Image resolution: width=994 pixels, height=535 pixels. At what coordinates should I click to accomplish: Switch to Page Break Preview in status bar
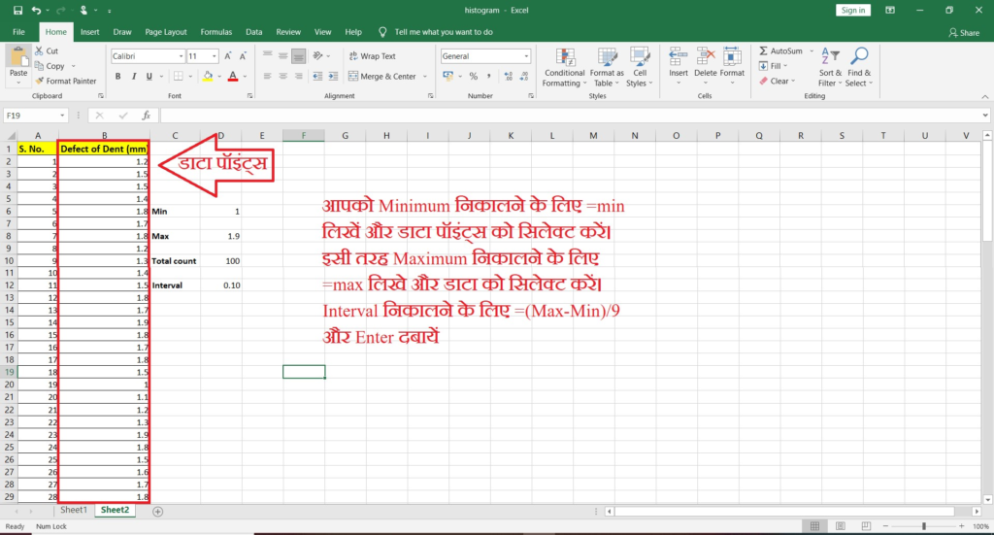(x=866, y=526)
